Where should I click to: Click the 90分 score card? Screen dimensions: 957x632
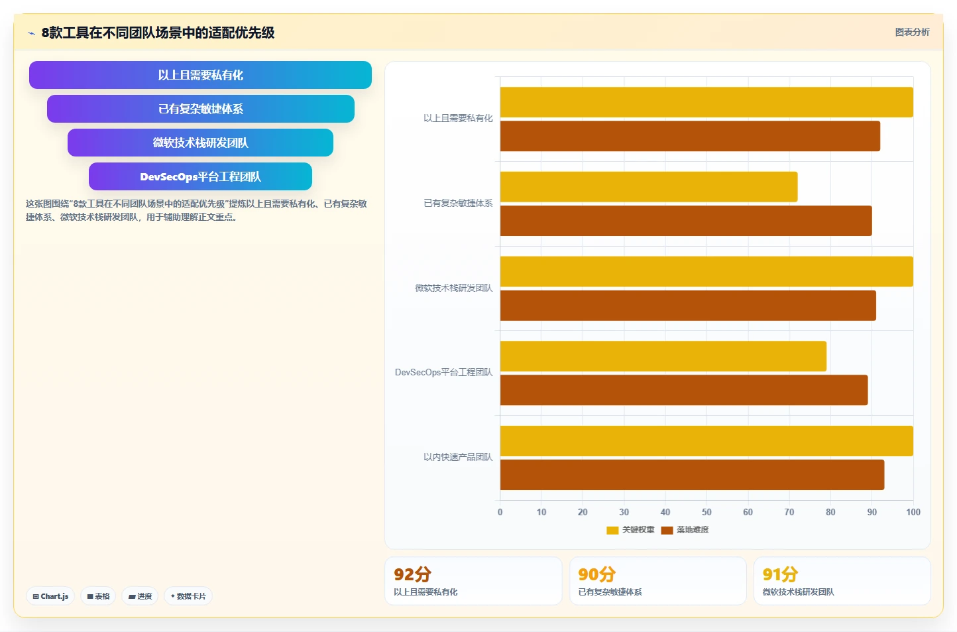[657, 581]
